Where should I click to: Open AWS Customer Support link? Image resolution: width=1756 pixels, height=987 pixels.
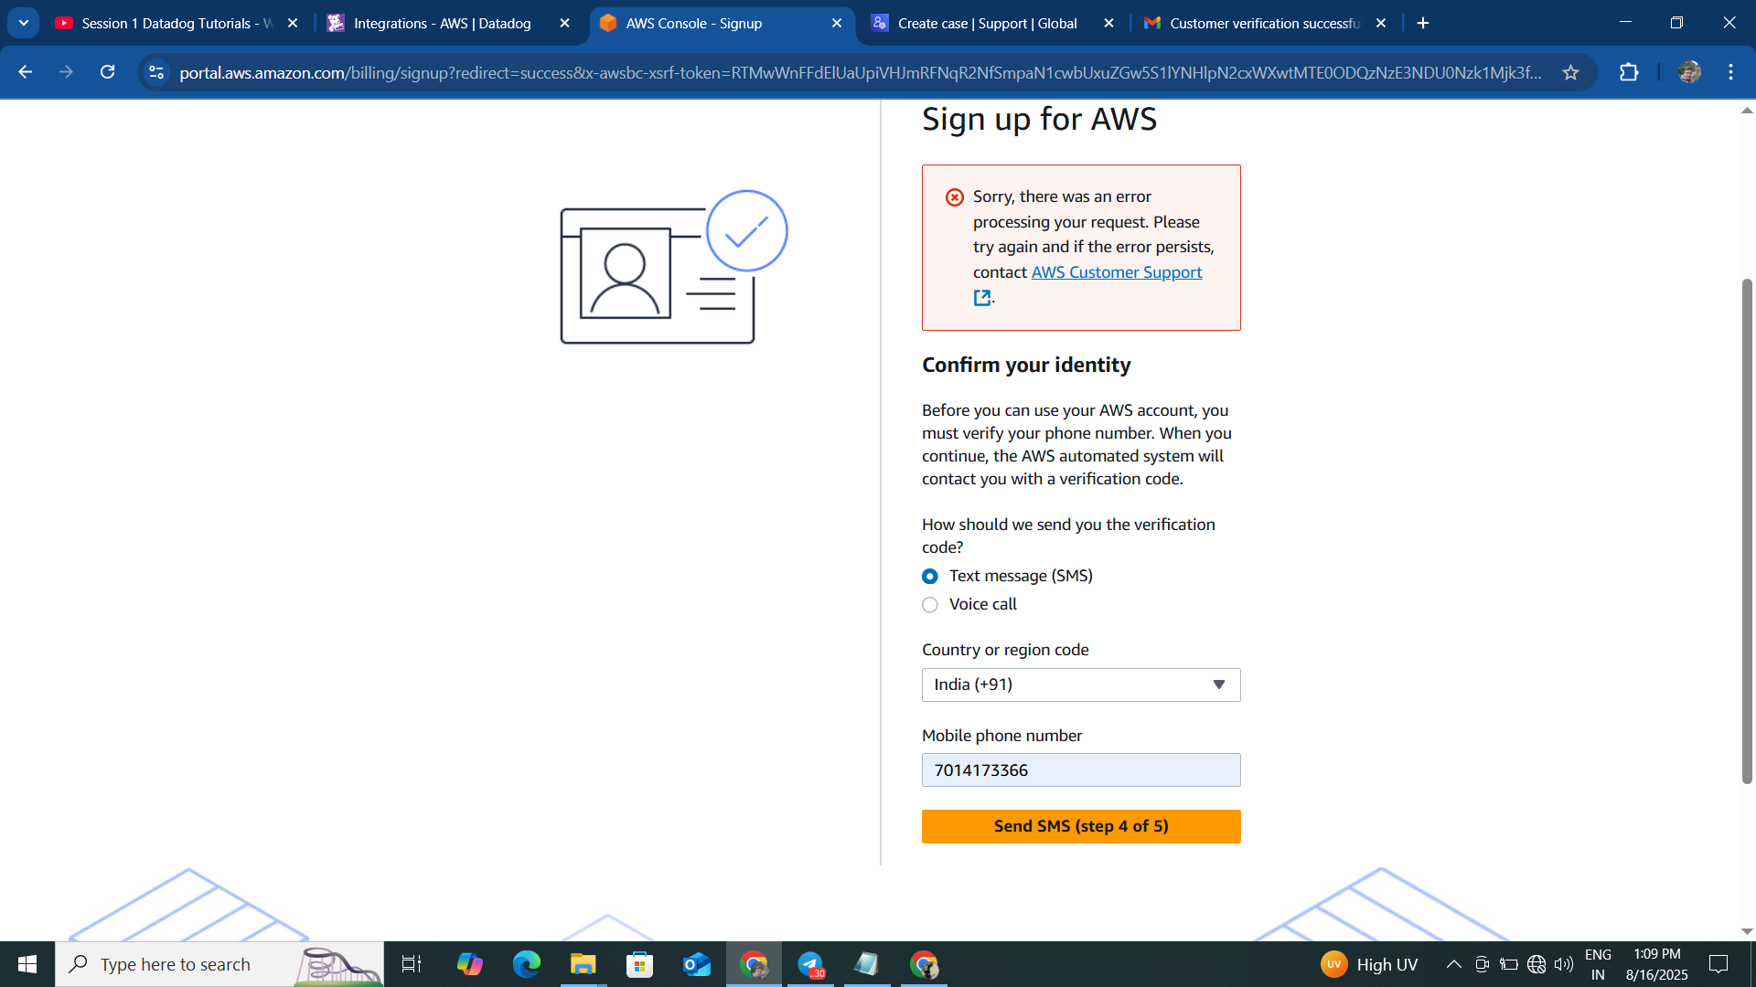click(x=1116, y=272)
